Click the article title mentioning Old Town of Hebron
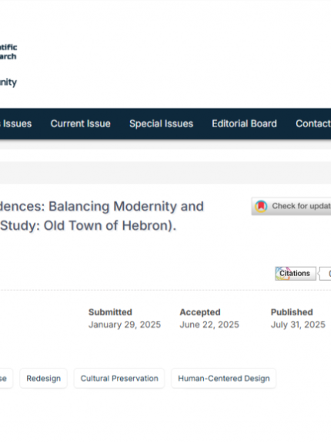The height and width of the screenshot is (442, 331). (102, 216)
